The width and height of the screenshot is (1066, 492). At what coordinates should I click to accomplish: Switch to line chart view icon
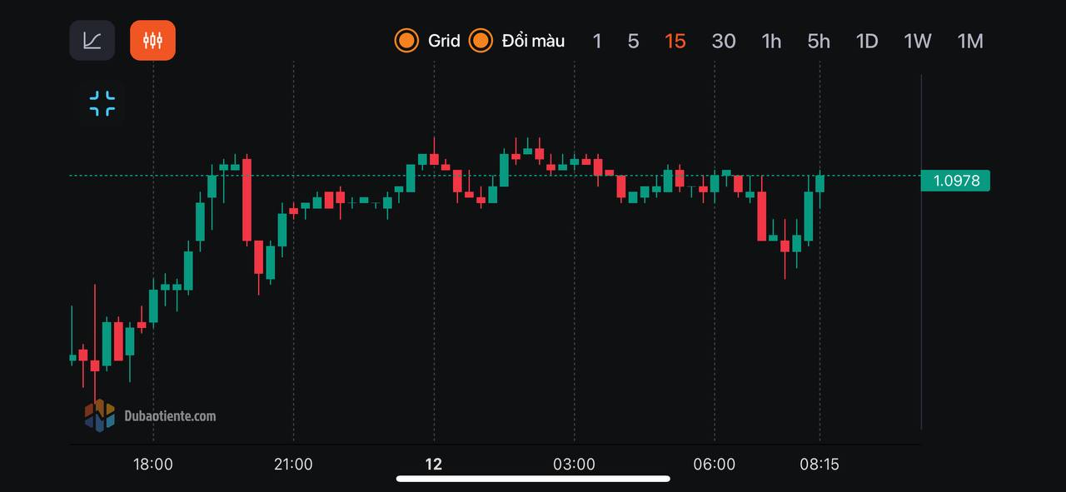(92, 40)
